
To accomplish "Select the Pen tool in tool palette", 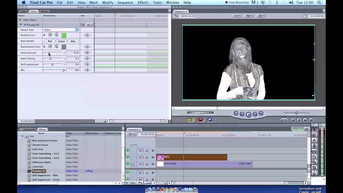I will tap(314, 173).
